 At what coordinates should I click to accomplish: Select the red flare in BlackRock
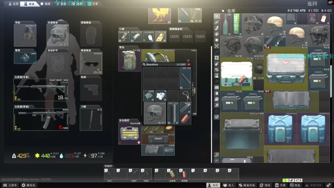click(185, 119)
